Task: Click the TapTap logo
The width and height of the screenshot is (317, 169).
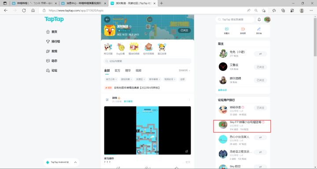Action: click(54, 19)
